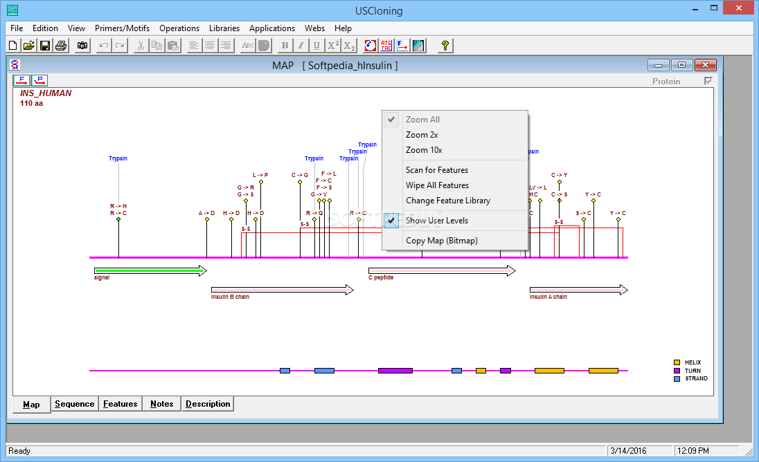Open a file with the folder icon
Screen dimensions: 759x462
coord(29,46)
